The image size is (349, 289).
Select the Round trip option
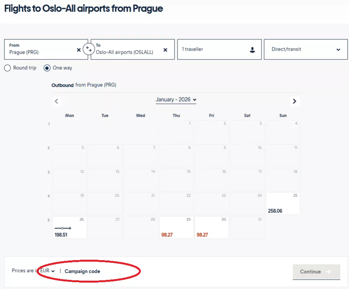[7, 68]
